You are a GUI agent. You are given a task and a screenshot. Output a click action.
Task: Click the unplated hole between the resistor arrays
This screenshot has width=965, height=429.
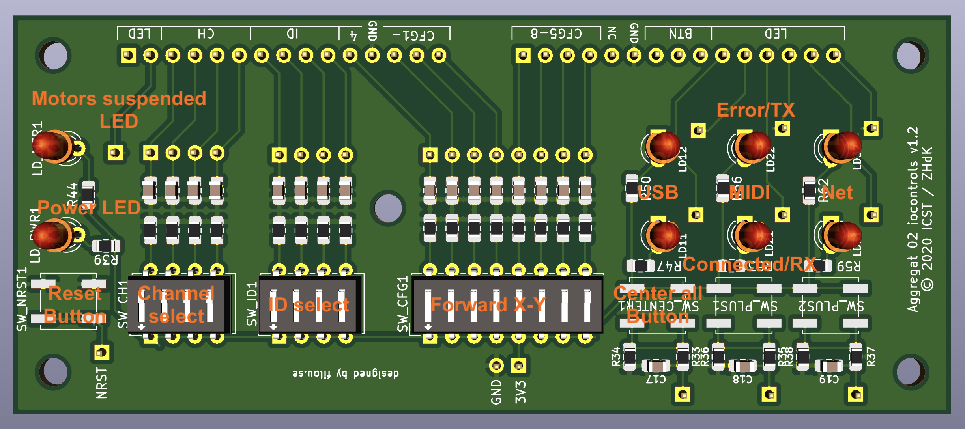(388, 208)
